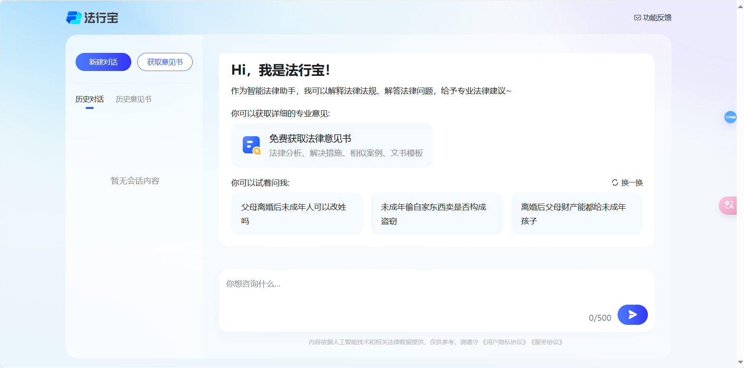
Task: Switch to the 历史意见书 tab
Action: 133,99
